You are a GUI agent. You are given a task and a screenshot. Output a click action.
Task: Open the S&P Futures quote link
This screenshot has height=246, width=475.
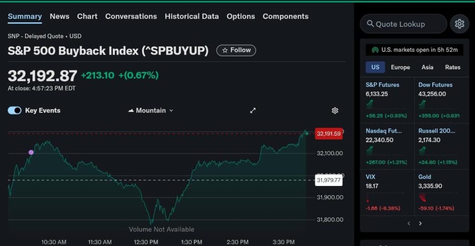tap(382, 85)
